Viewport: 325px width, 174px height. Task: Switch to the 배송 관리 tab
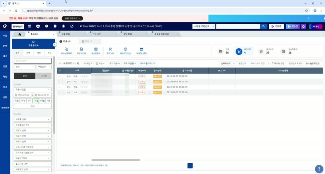click(66, 34)
